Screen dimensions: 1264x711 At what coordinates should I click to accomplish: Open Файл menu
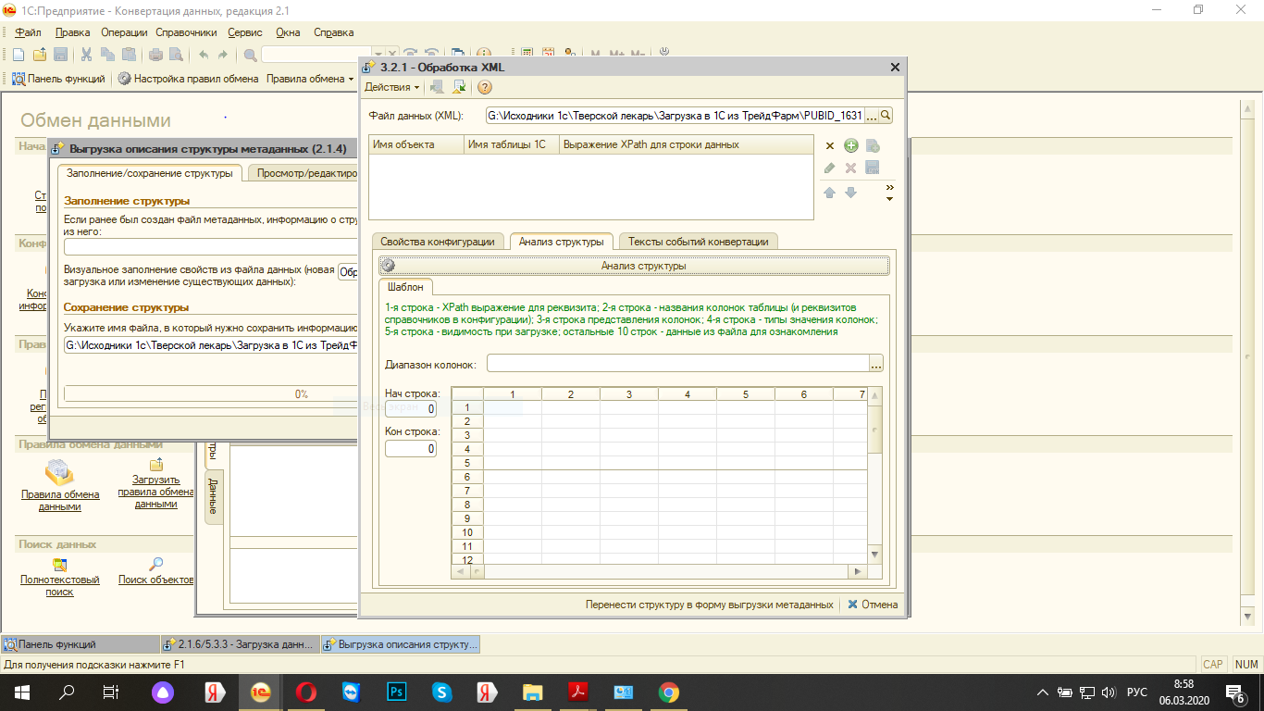click(x=28, y=32)
